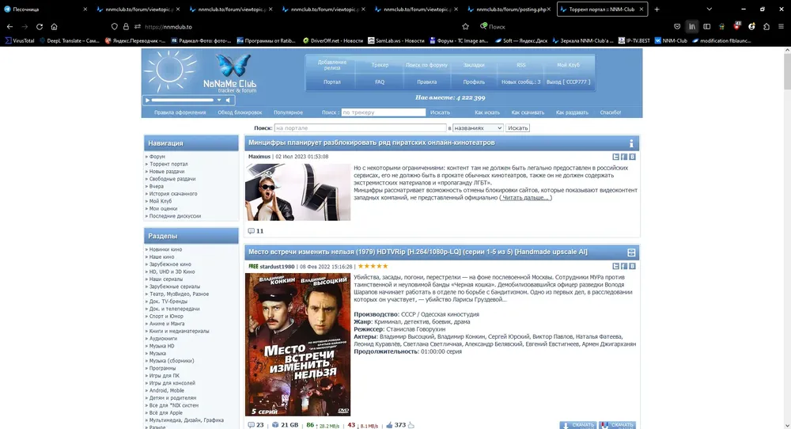The image size is (791, 429).
Task: Reload the page with the refresh icon
Action: click(x=40, y=27)
